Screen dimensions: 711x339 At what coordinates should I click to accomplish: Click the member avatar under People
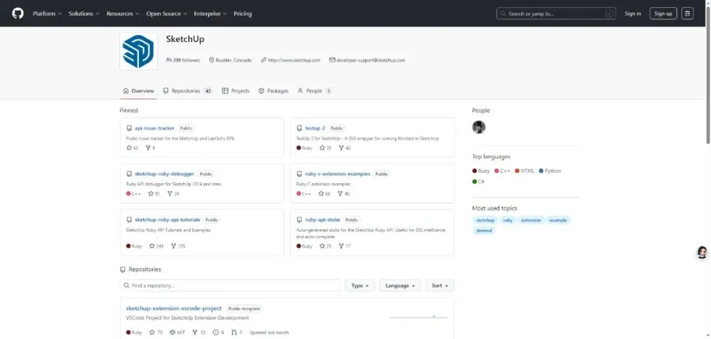click(479, 127)
